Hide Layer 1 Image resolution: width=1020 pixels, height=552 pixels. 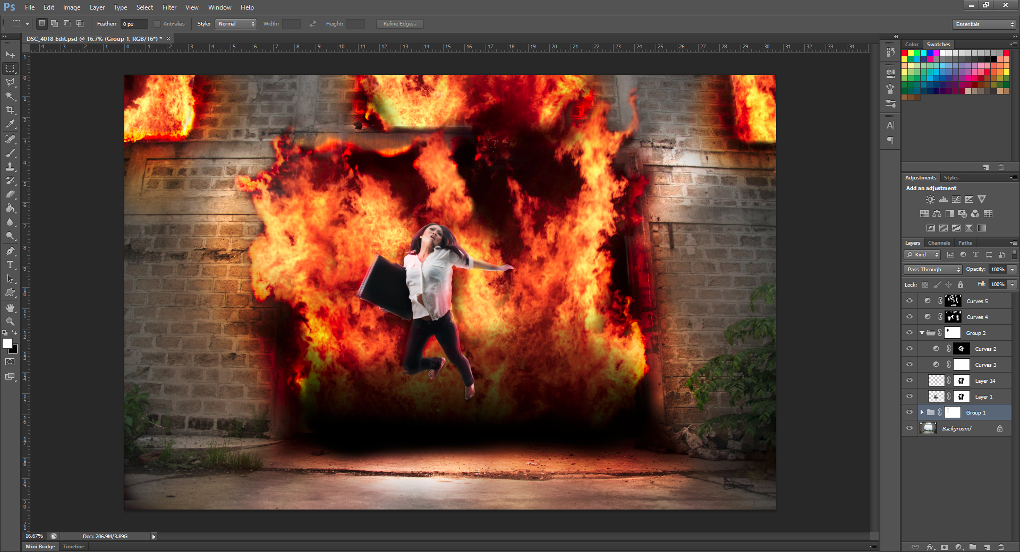pyautogui.click(x=909, y=396)
